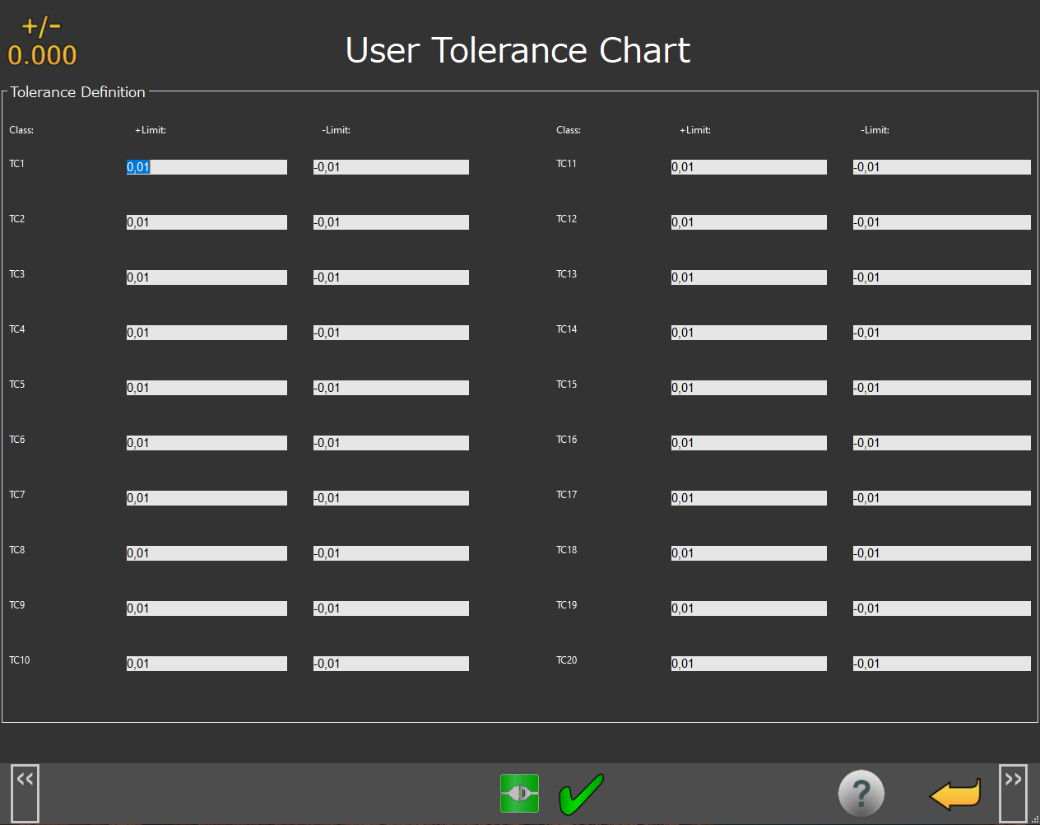The width and height of the screenshot is (1040, 825).
Task: Click the TC1 -Limit input field
Action: click(x=391, y=167)
